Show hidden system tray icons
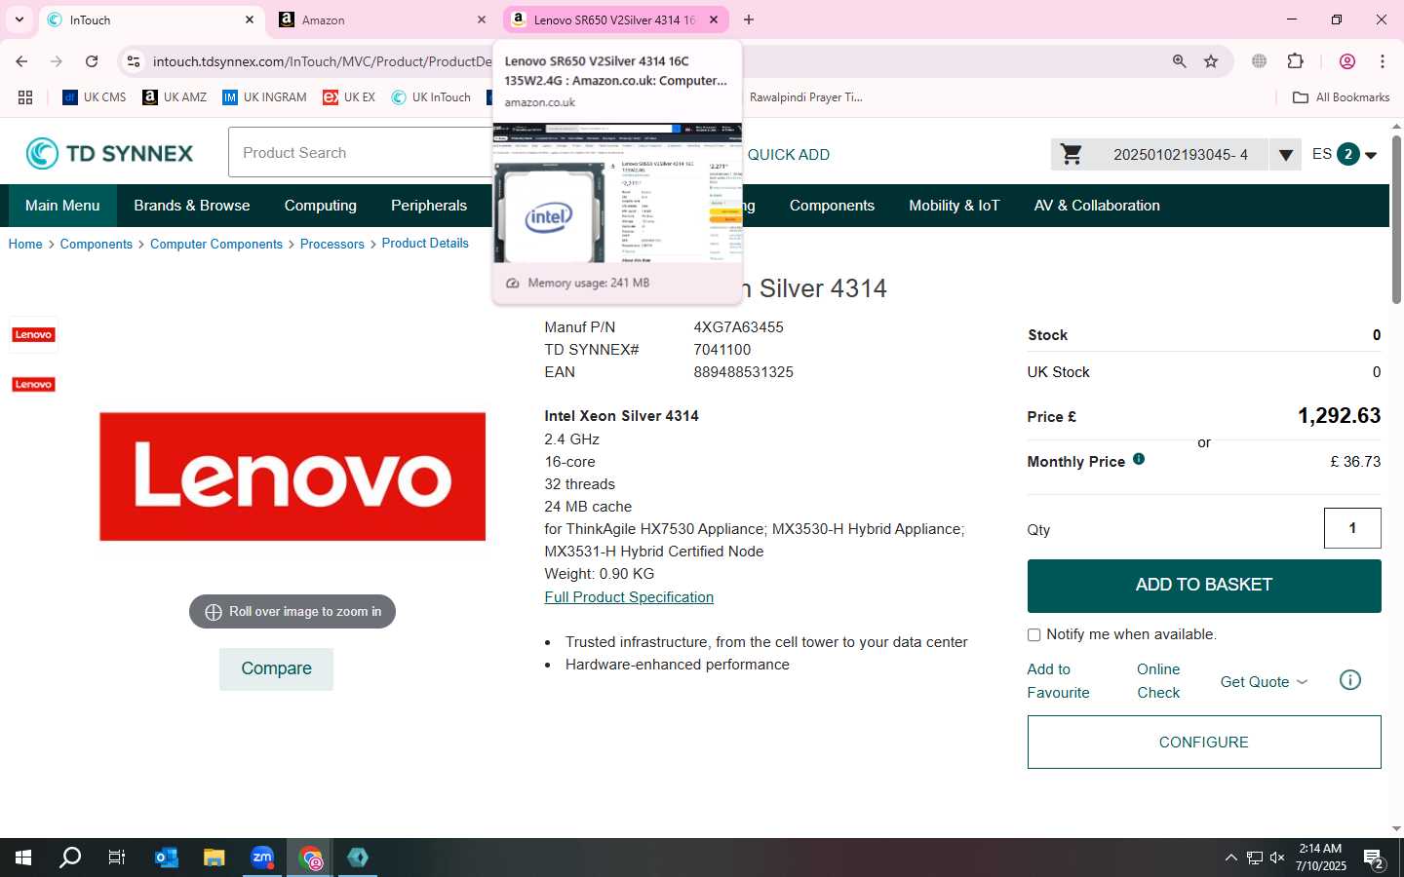Image resolution: width=1404 pixels, height=877 pixels. (1230, 858)
